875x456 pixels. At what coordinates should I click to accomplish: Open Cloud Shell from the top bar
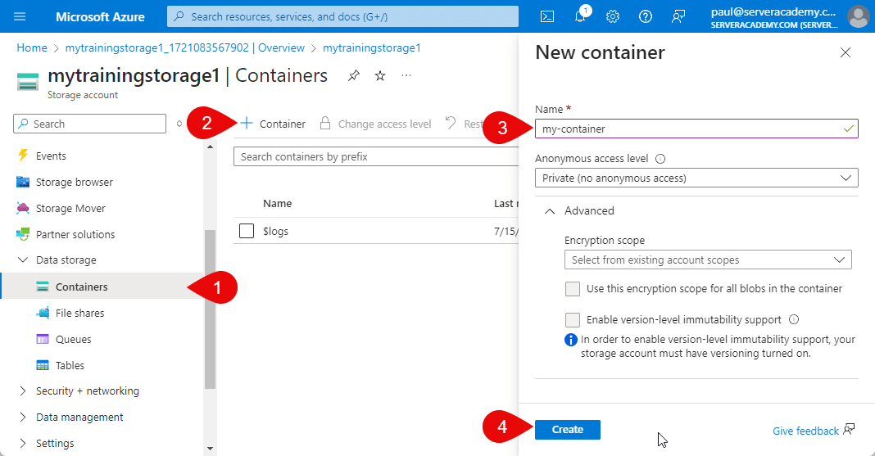pyautogui.click(x=548, y=16)
